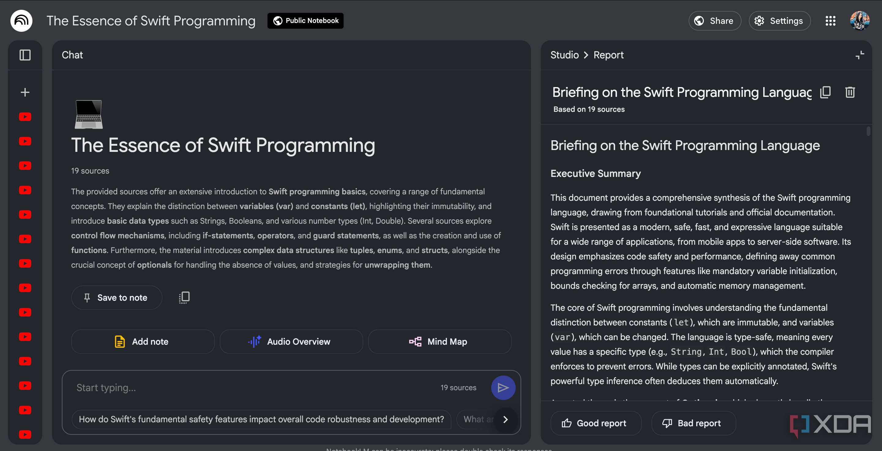Viewport: 882px width, 451px height.
Task: Click the NotebookLM logo icon
Action: (x=21, y=21)
